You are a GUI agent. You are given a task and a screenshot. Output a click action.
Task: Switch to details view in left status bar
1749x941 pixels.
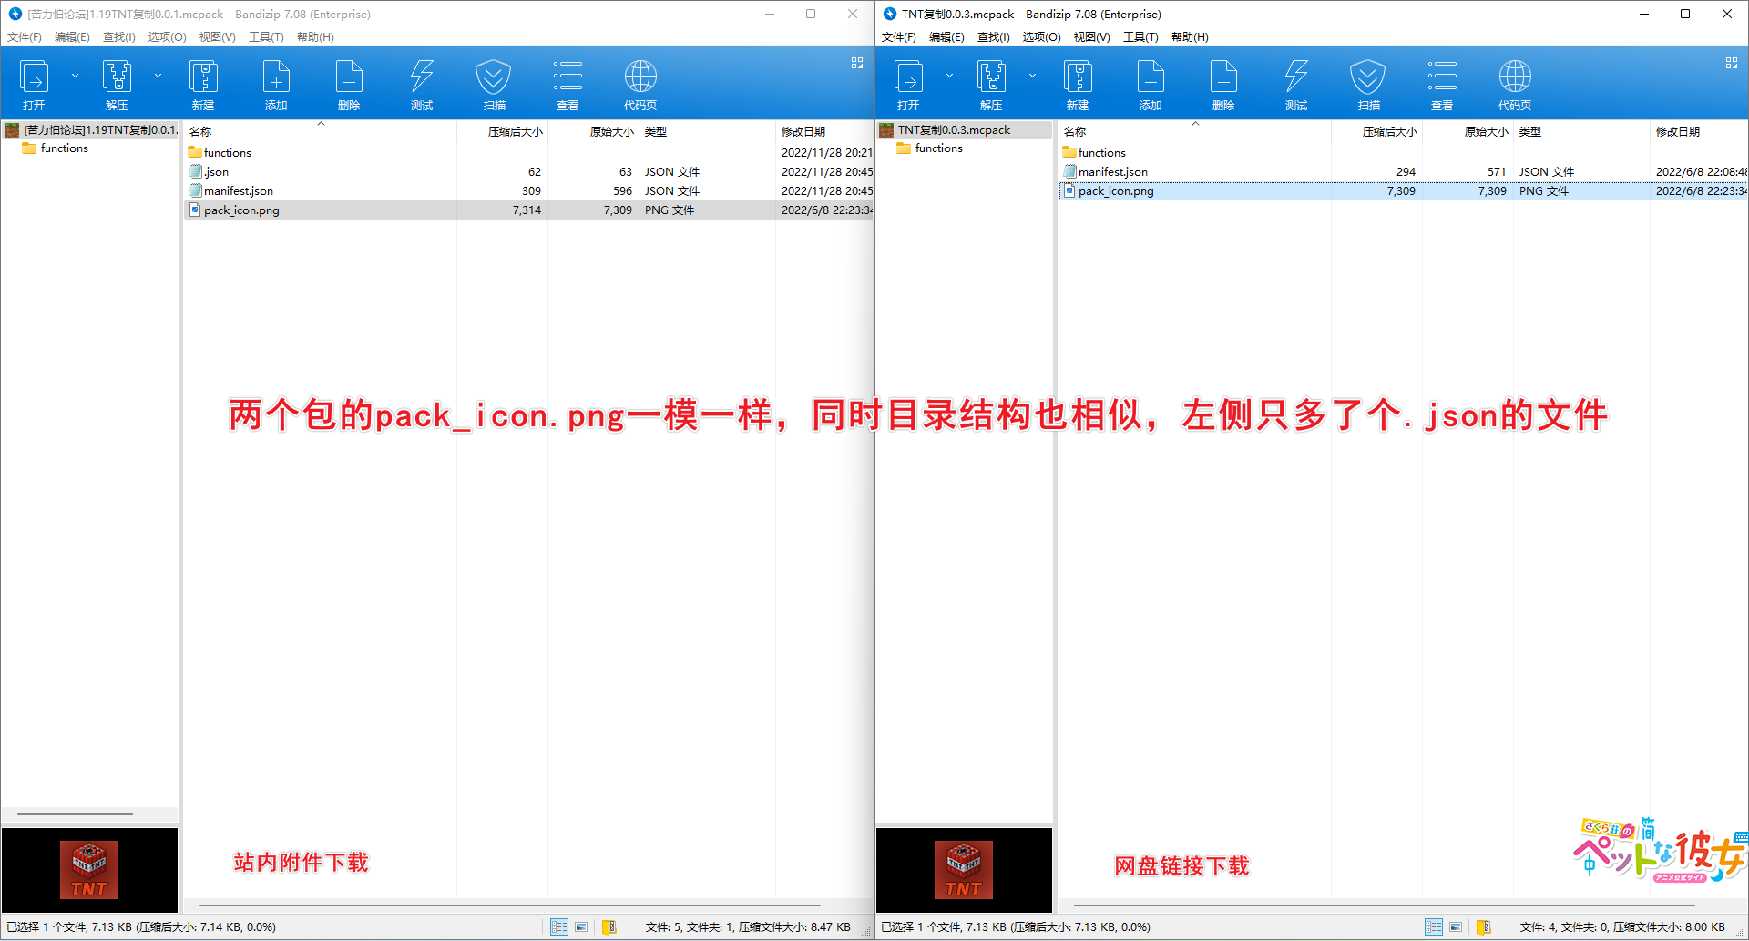pos(559,927)
